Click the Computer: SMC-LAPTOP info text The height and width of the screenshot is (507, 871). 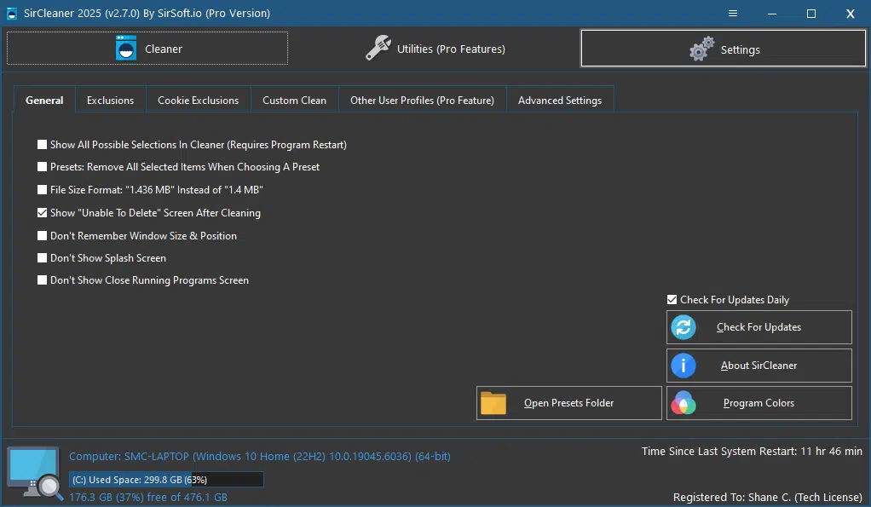point(259,457)
